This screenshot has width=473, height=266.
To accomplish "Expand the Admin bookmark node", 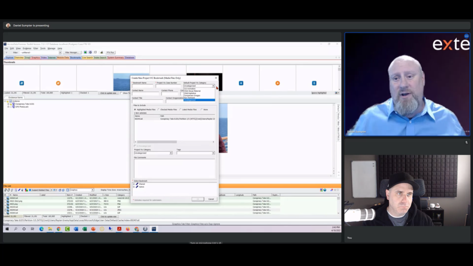I will [x=134, y=187].
